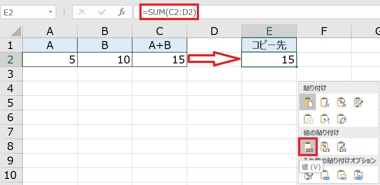Select column D header
380x185 pixels.
pyautogui.click(x=214, y=31)
